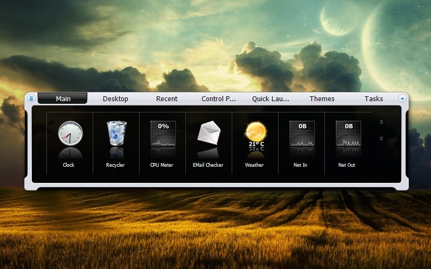Switch to the Desktop tab
431x269 pixels.
click(x=115, y=98)
